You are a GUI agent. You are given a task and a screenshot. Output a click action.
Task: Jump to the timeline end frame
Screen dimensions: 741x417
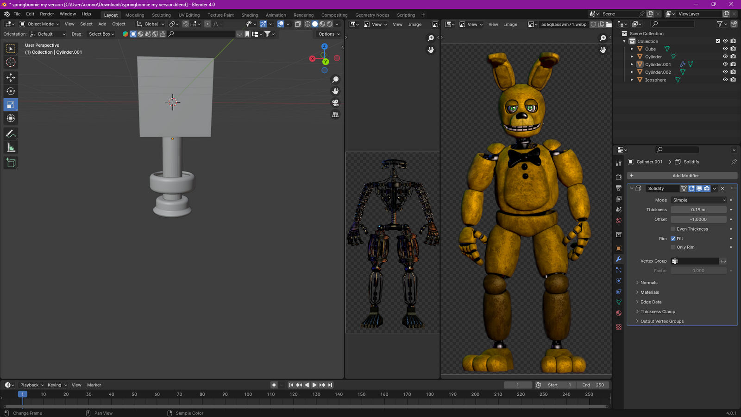(x=330, y=385)
